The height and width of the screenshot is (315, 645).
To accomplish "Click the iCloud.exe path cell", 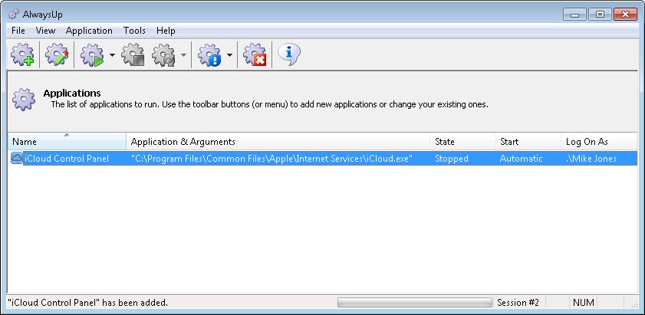I will 272,159.
